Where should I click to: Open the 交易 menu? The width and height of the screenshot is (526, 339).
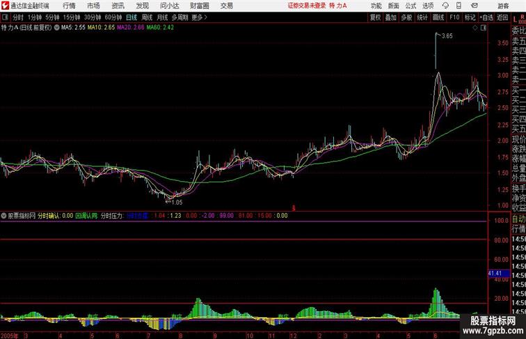click(x=226, y=6)
